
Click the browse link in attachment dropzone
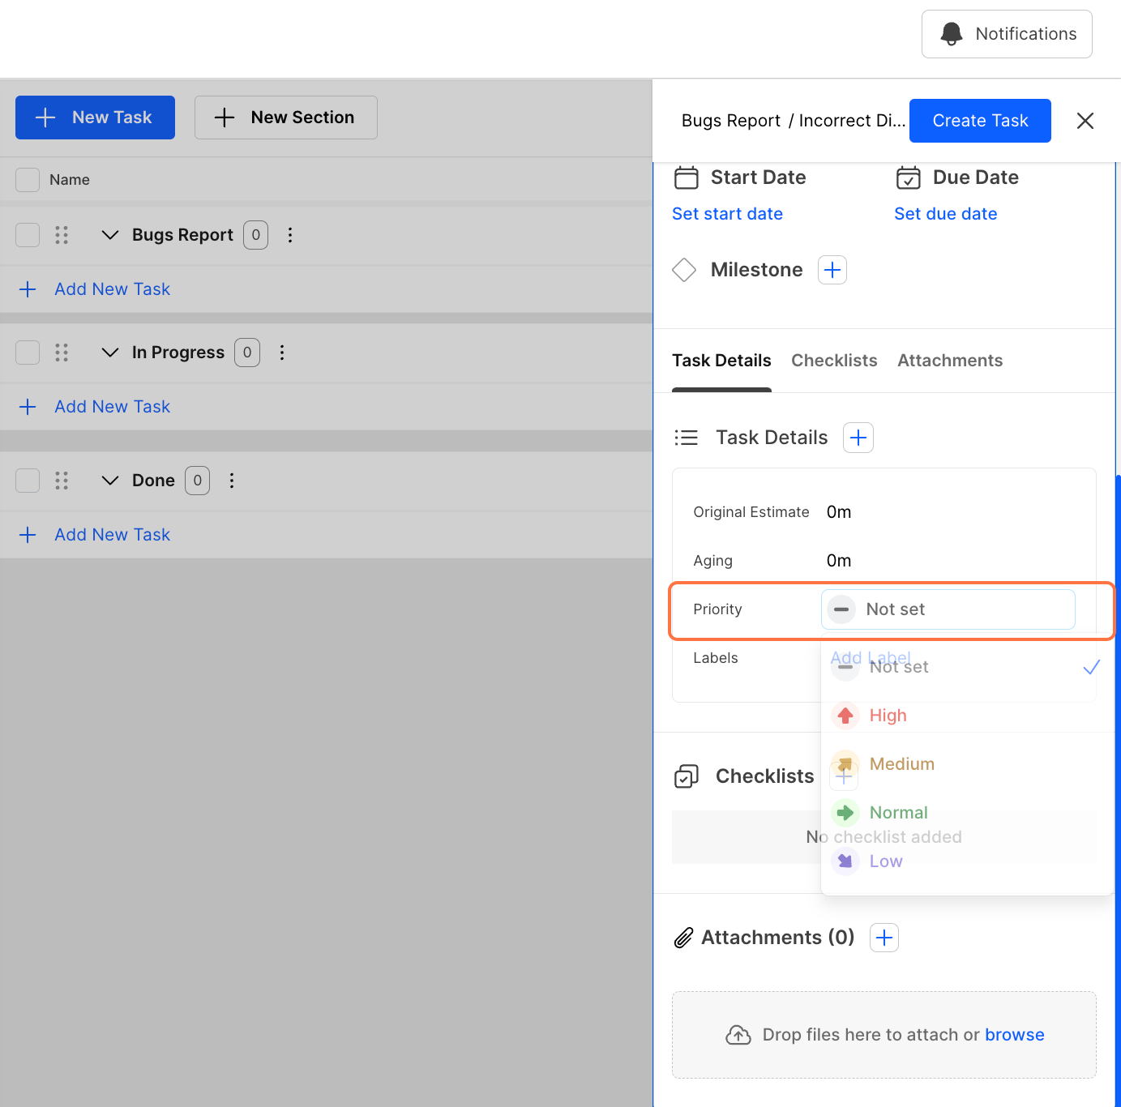point(1014,1035)
